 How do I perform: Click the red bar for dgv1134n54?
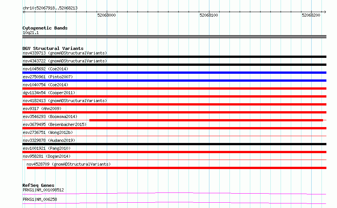[x=174, y=96]
